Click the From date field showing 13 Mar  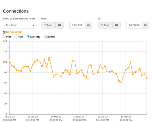point(48,25)
